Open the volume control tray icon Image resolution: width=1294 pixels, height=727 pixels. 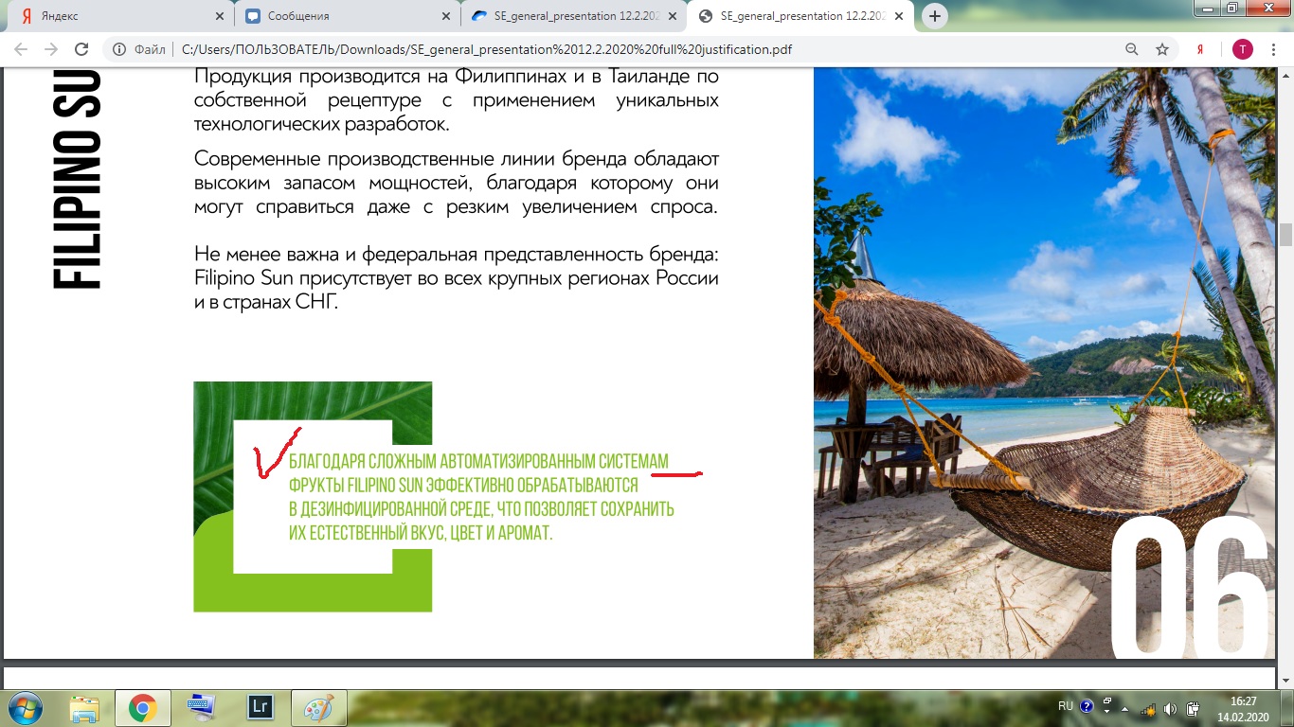(1171, 708)
